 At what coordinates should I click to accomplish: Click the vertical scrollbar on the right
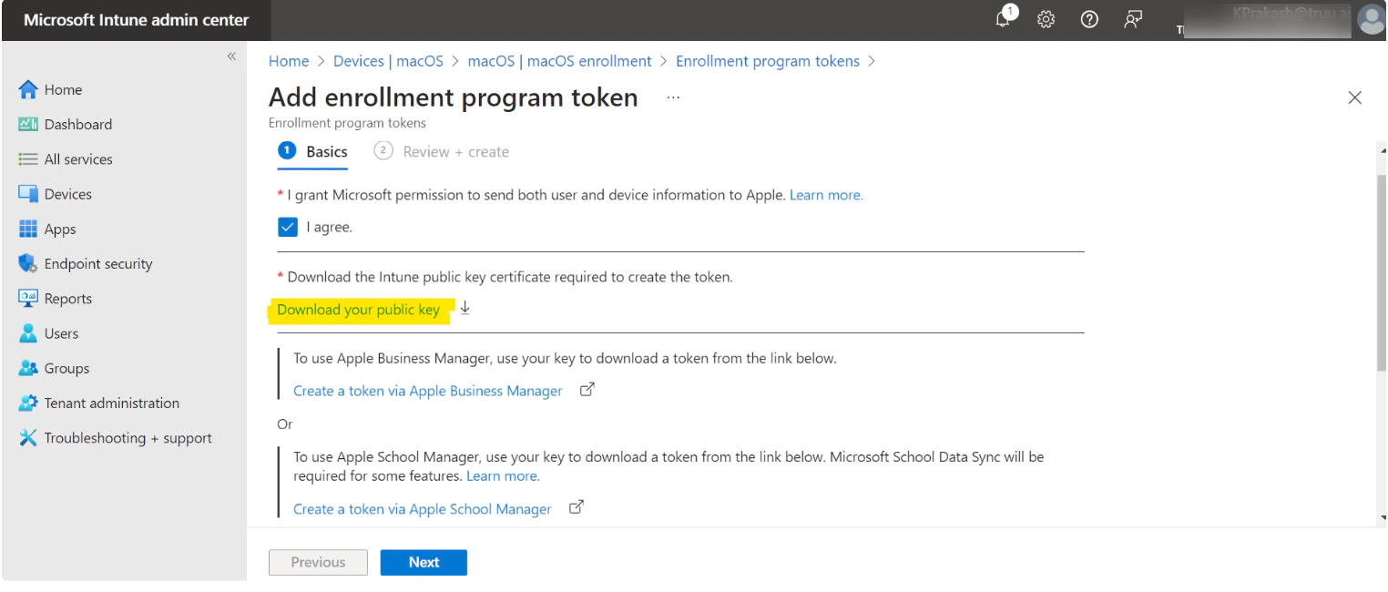click(1382, 273)
